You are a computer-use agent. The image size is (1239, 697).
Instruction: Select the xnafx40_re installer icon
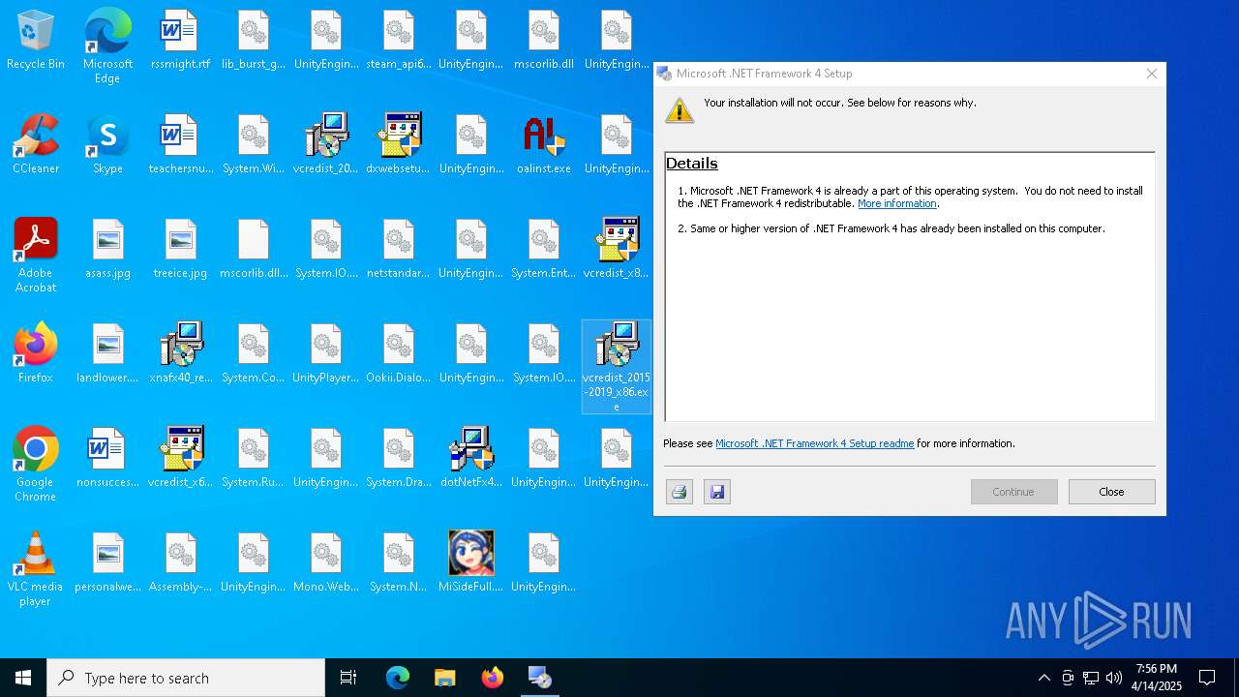(180, 353)
